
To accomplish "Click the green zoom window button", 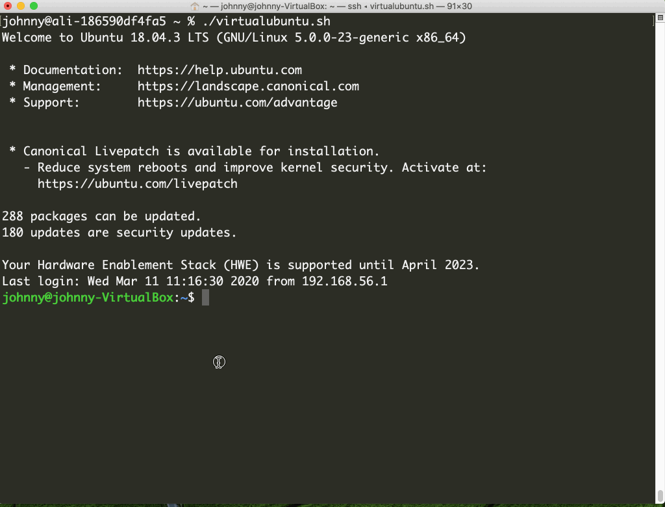I will coord(34,6).
